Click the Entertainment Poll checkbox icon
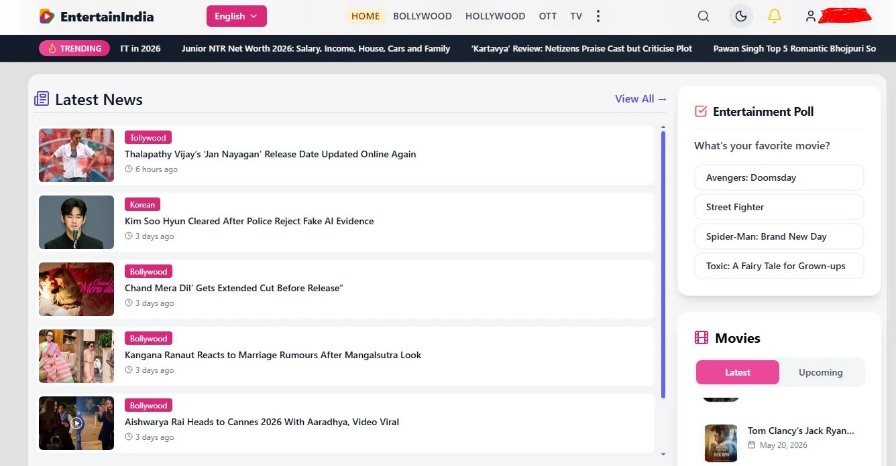The width and height of the screenshot is (896, 466). coord(701,111)
